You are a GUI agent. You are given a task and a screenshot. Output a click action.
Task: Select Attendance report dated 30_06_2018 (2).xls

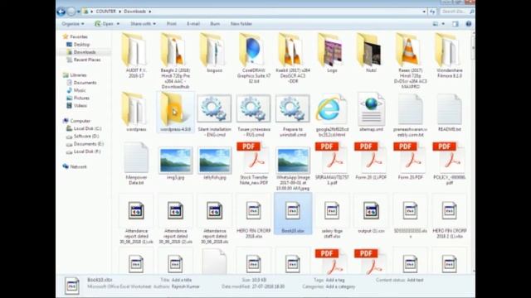coord(175,219)
